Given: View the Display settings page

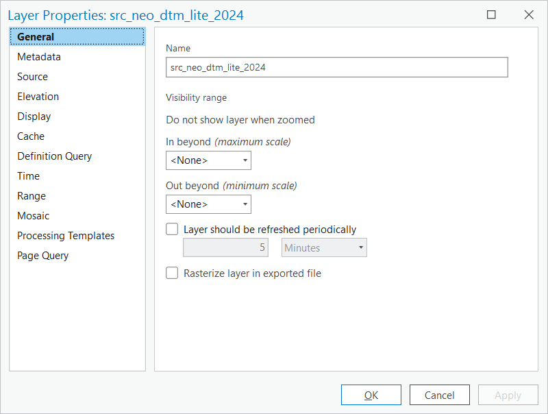Looking at the screenshot, I should [34, 117].
